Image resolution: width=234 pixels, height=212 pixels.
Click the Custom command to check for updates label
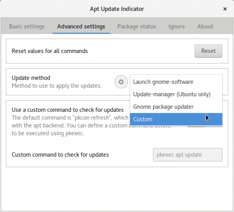pyautogui.click(x=60, y=155)
